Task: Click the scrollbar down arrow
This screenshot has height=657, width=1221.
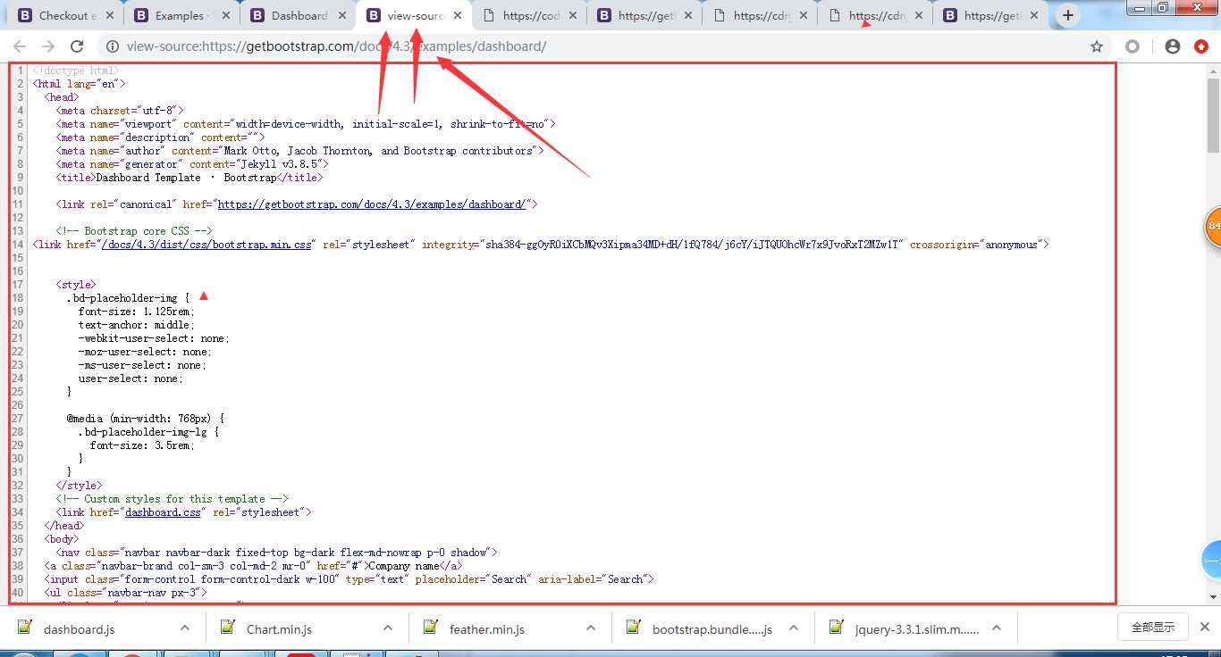Action: click(1213, 596)
